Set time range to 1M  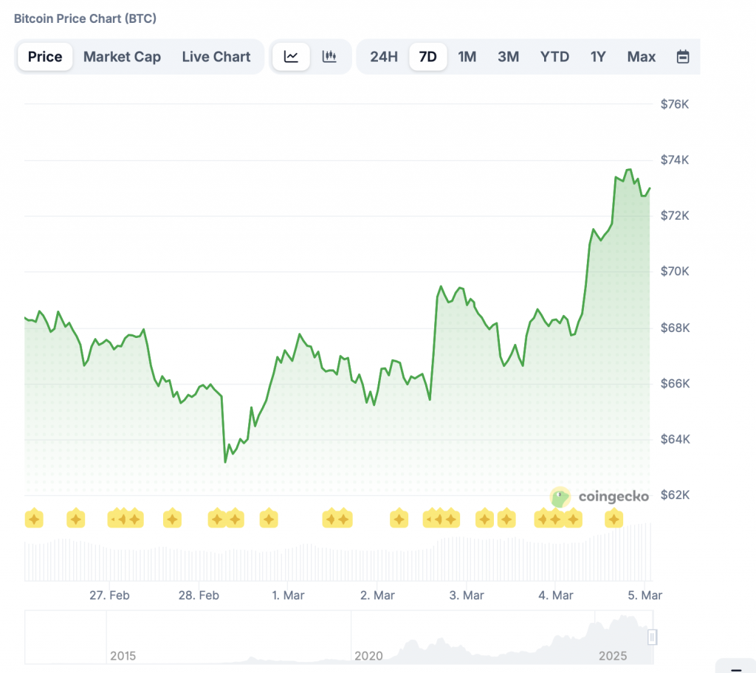467,57
